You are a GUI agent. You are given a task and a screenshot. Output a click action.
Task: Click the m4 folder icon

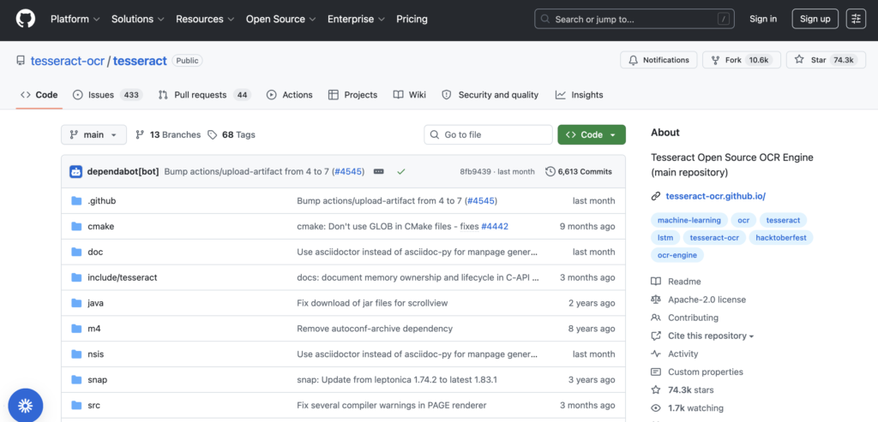[x=76, y=329]
